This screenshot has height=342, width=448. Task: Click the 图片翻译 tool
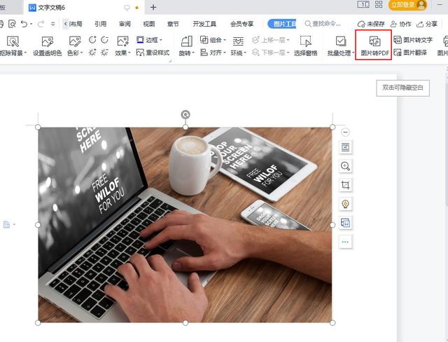click(x=410, y=53)
